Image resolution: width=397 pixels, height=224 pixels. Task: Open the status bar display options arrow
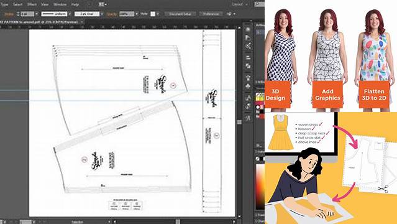coord(109,222)
